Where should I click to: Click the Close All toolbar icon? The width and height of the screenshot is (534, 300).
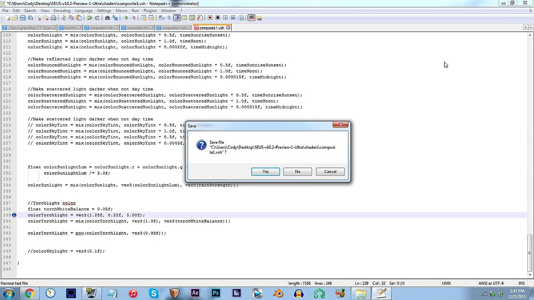(45, 18)
